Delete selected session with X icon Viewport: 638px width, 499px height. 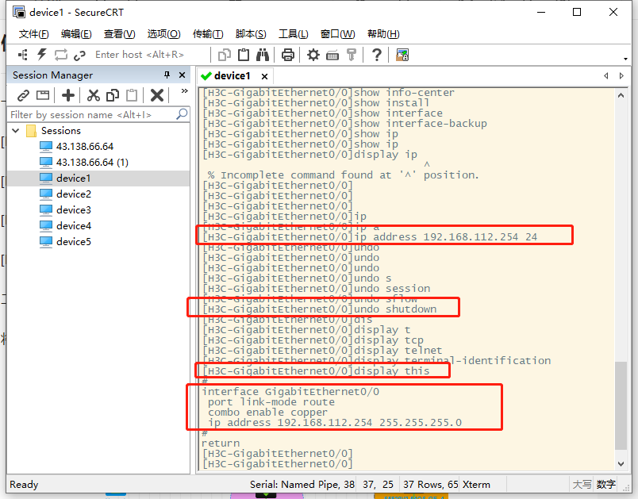tap(156, 94)
